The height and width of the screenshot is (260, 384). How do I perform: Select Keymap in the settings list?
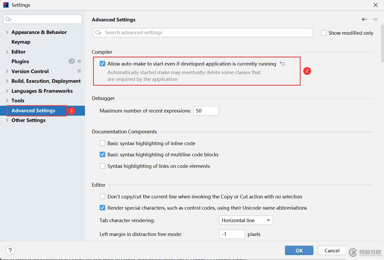click(x=21, y=42)
